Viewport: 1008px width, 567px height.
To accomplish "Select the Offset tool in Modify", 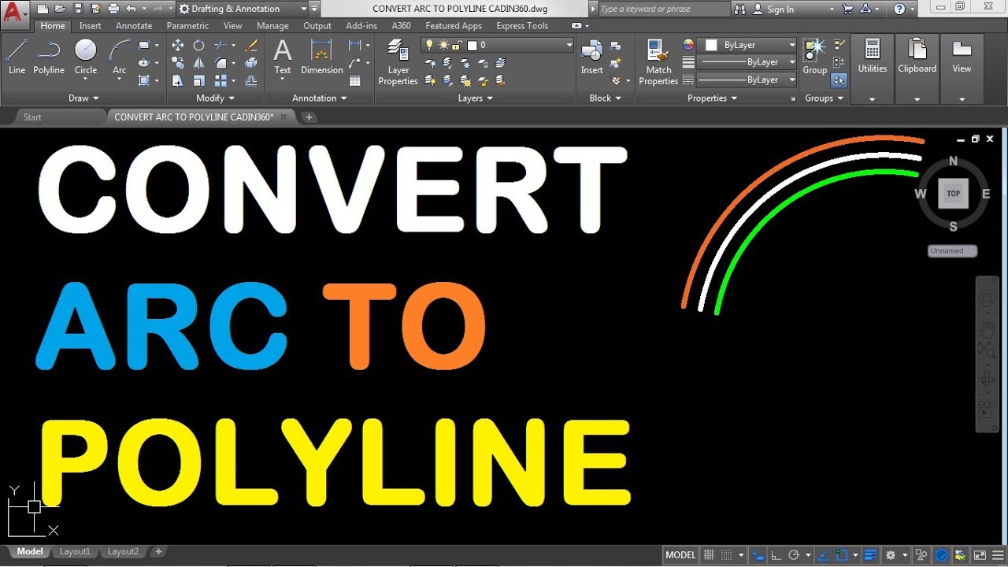I will click(x=251, y=80).
